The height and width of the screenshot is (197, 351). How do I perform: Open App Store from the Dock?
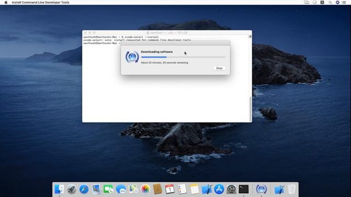(219, 189)
